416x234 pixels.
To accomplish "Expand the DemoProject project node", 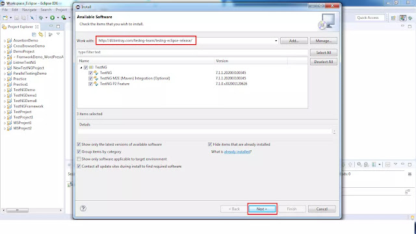I will [x=5, y=51].
